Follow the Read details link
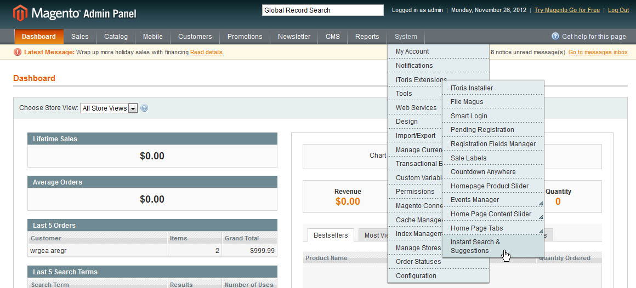The image size is (636, 288). (x=206, y=52)
